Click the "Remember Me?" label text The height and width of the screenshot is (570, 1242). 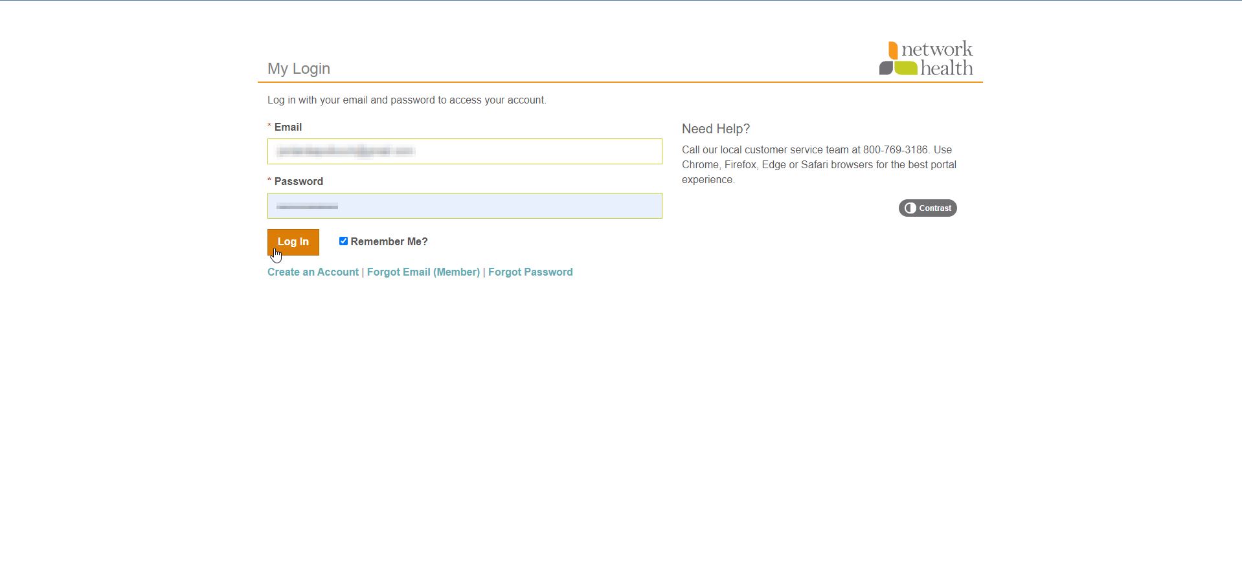389,242
